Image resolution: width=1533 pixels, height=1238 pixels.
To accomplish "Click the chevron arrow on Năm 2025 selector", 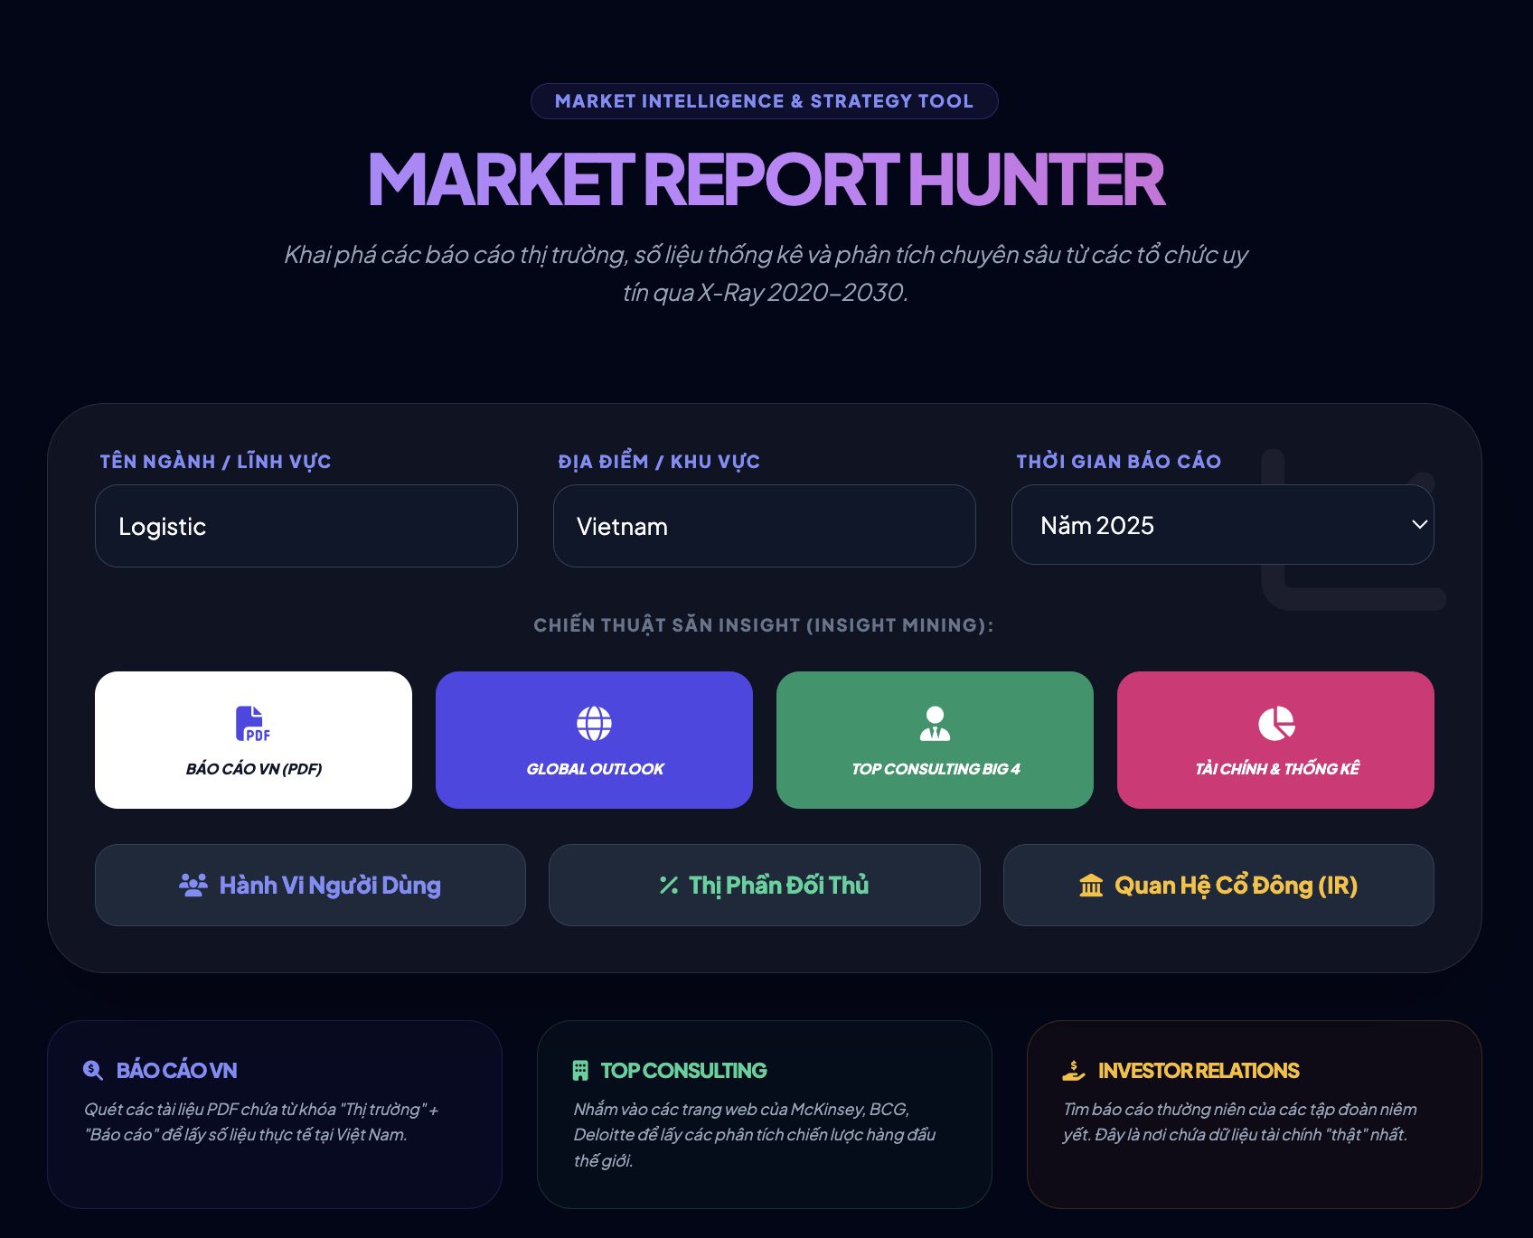I will click(1419, 525).
